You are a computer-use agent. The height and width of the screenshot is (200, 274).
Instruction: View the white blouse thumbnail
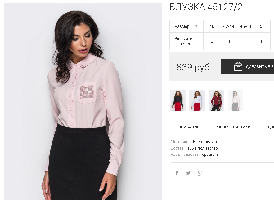[197, 100]
